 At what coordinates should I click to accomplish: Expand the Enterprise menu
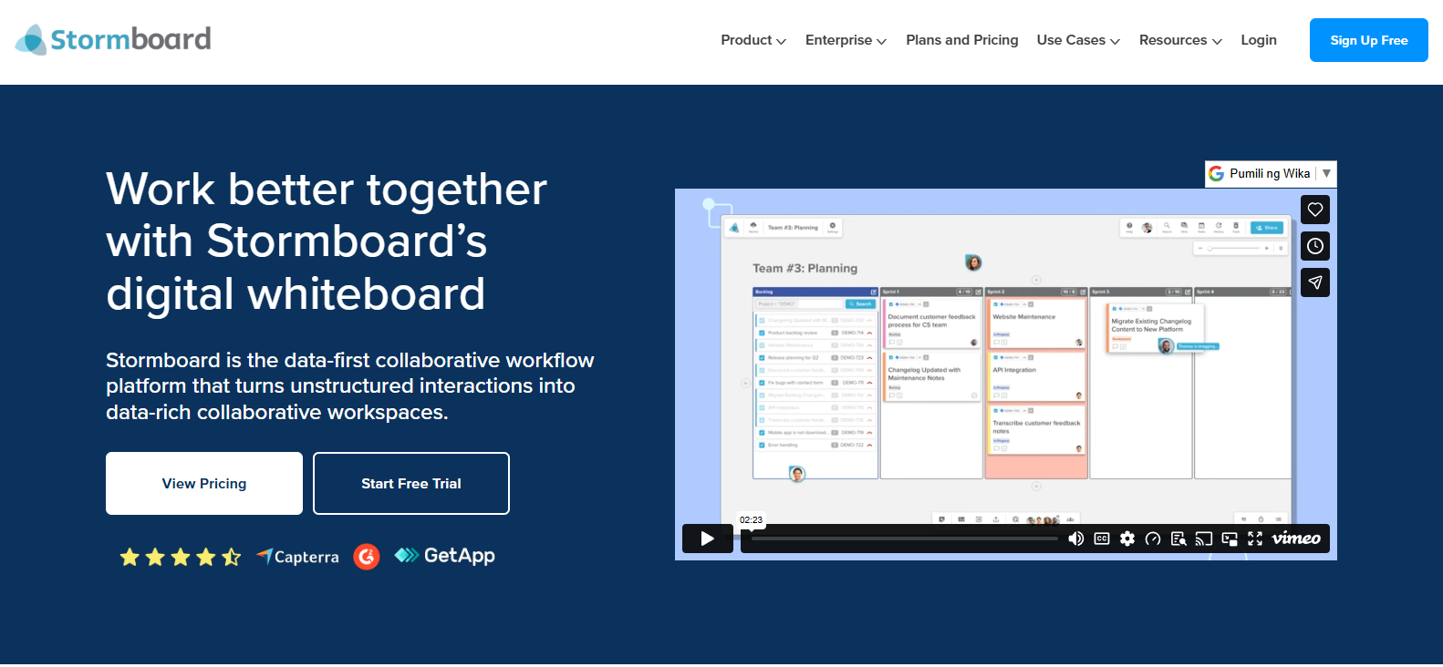[846, 40]
